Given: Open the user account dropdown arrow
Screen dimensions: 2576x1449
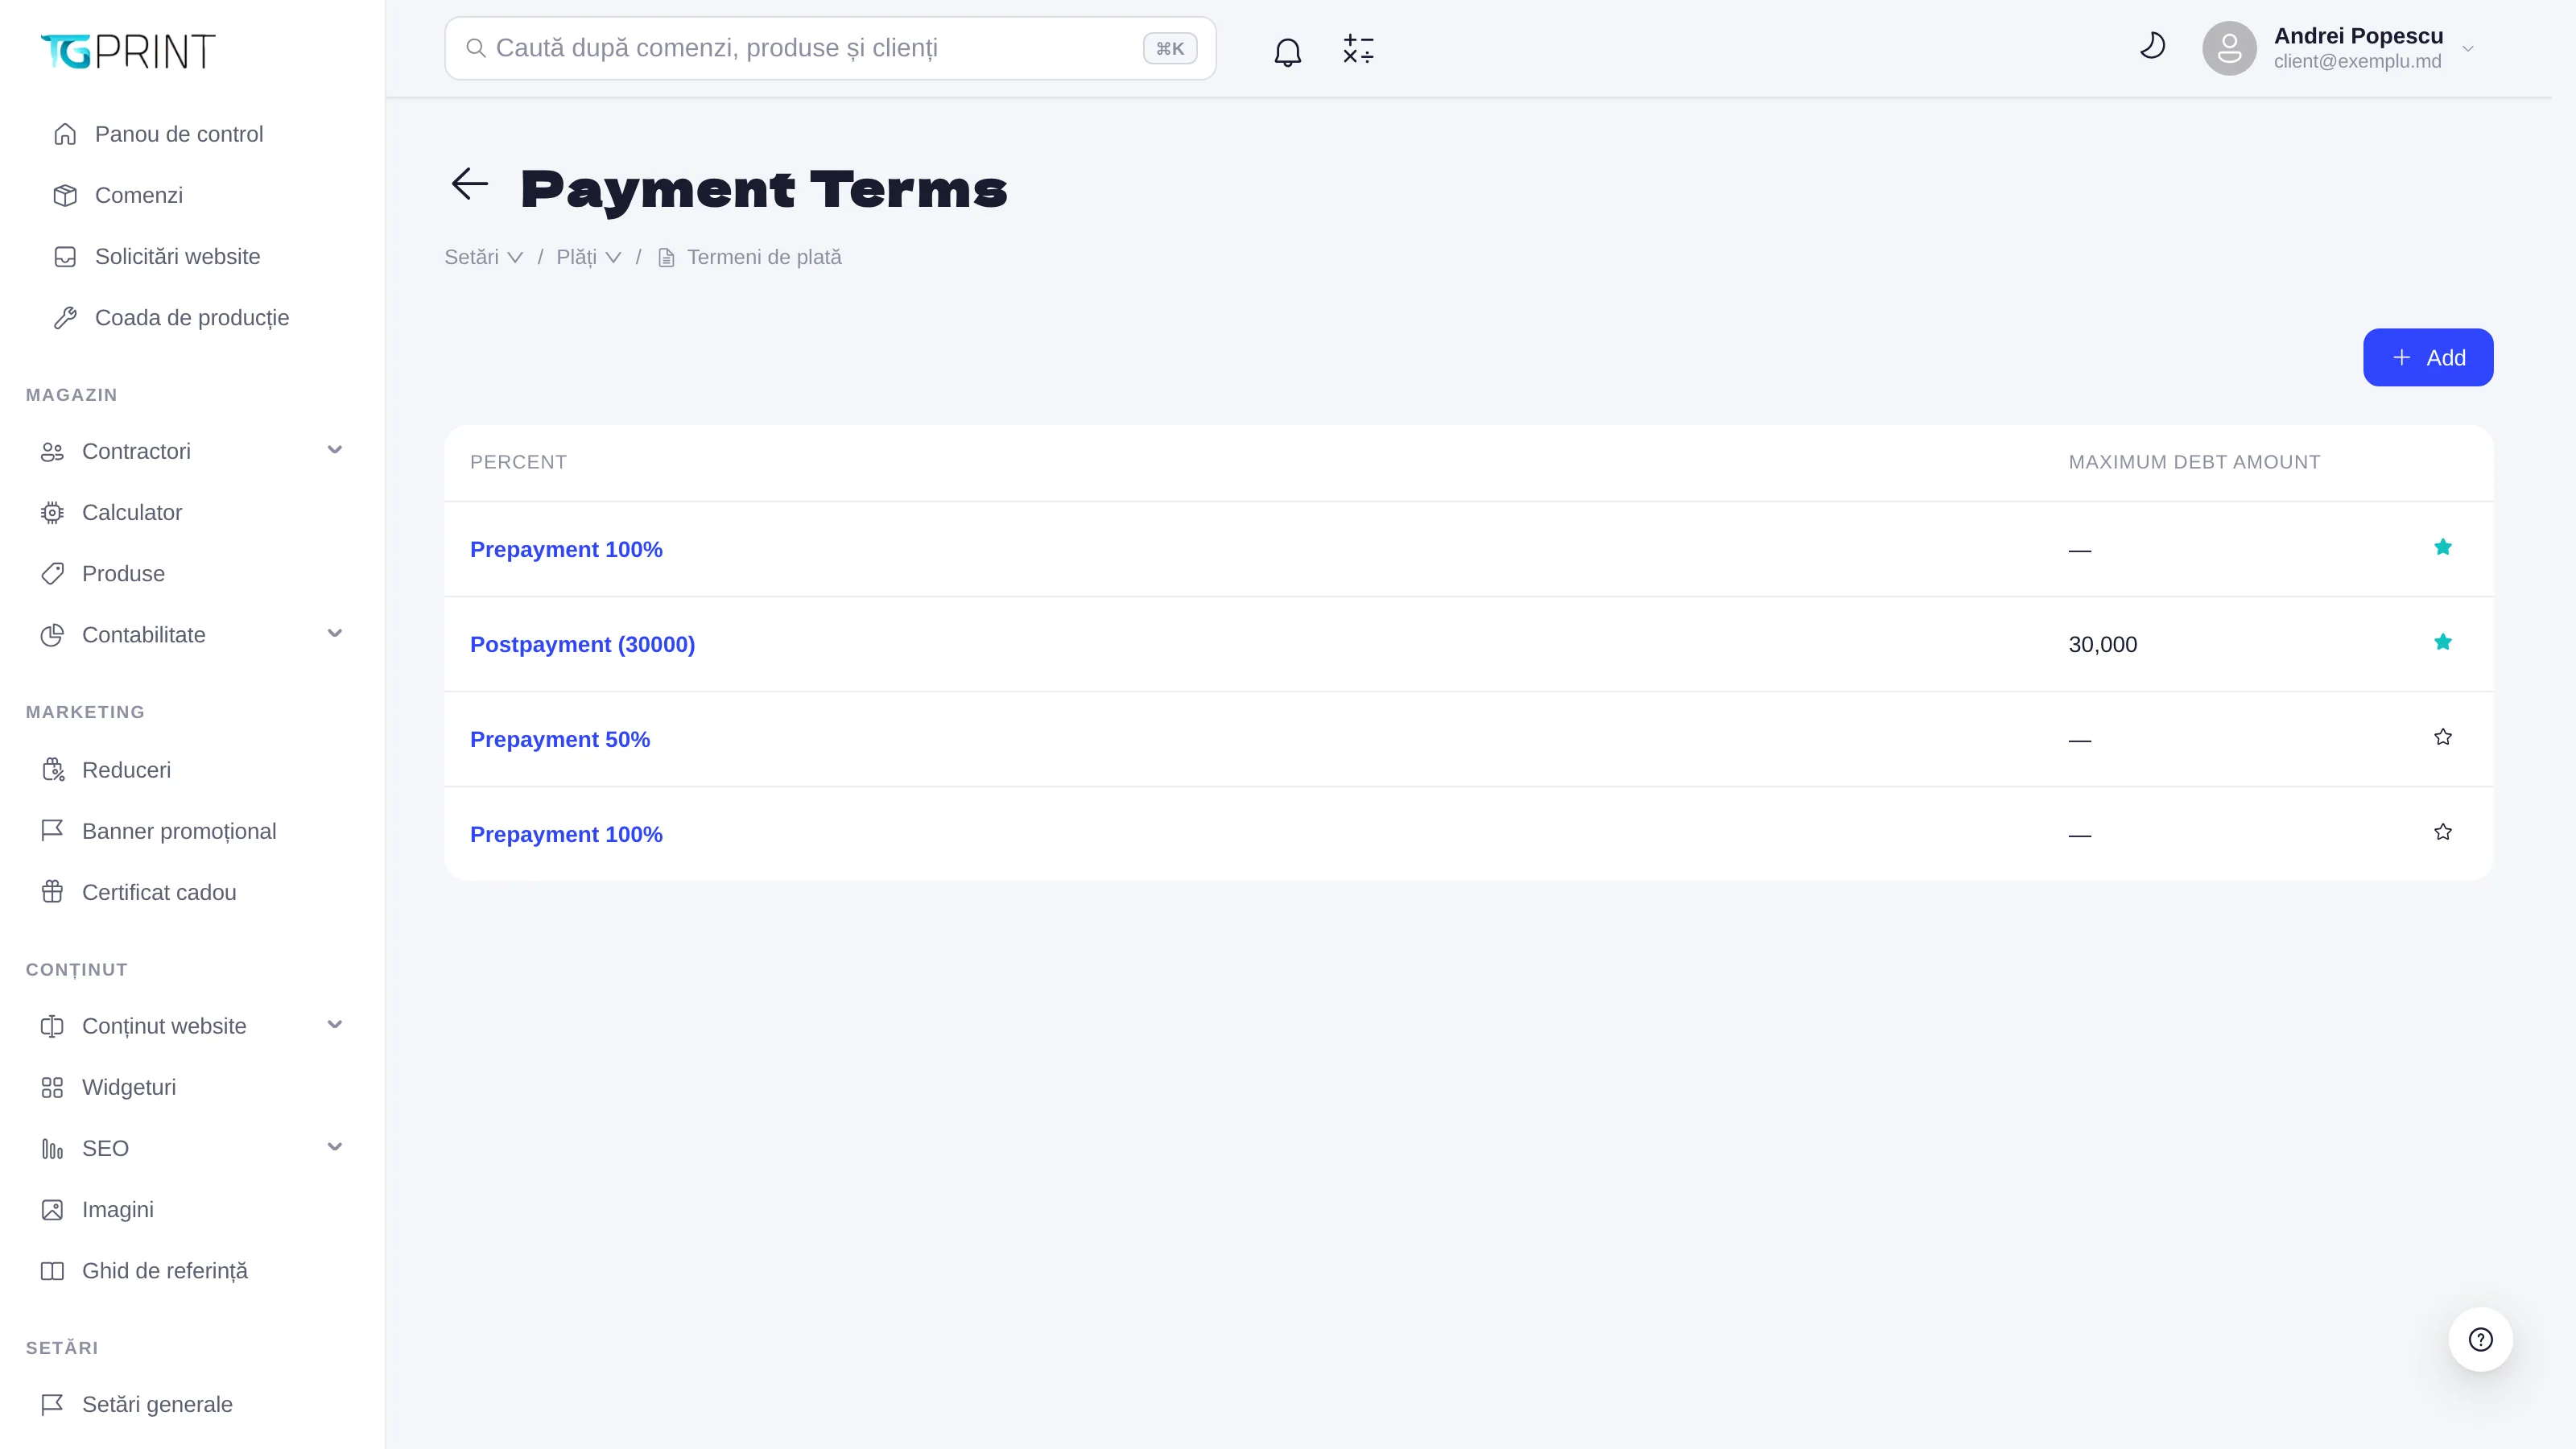Looking at the screenshot, I should click(x=2468, y=49).
